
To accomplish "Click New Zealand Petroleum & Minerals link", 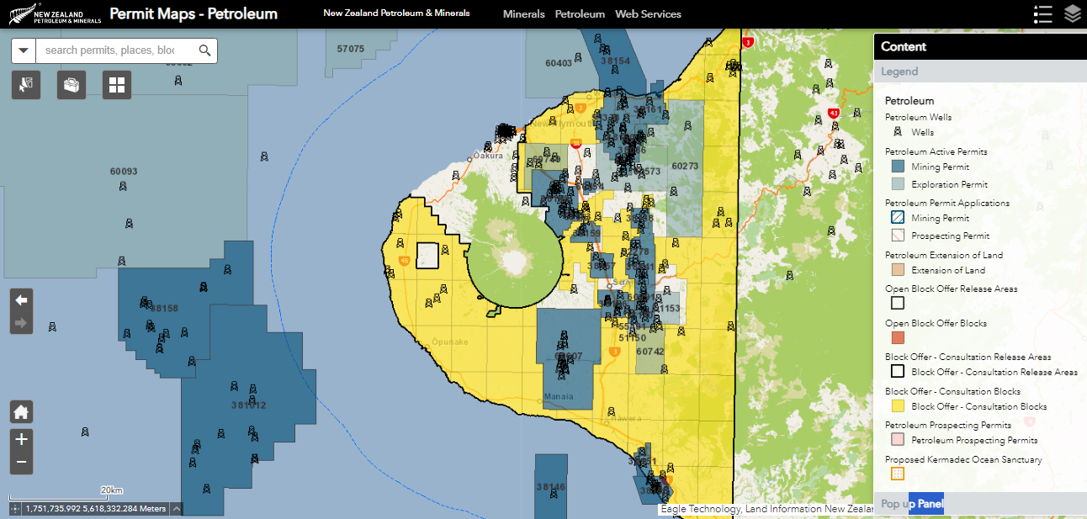I will coord(396,13).
